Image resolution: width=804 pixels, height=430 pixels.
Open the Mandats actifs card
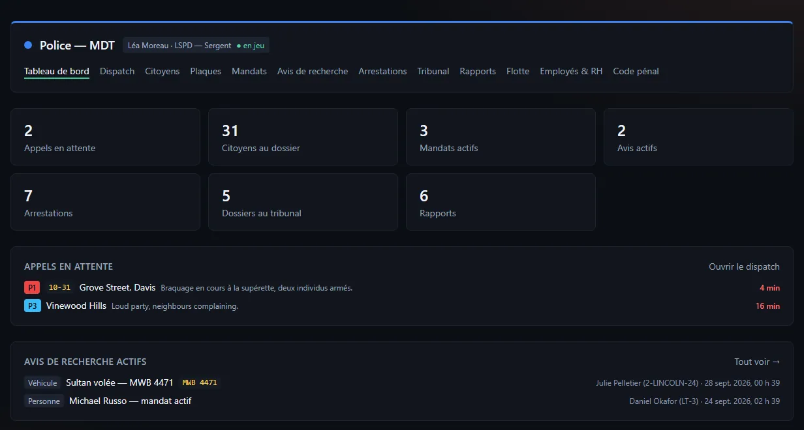pyautogui.click(x=501, y=137)
